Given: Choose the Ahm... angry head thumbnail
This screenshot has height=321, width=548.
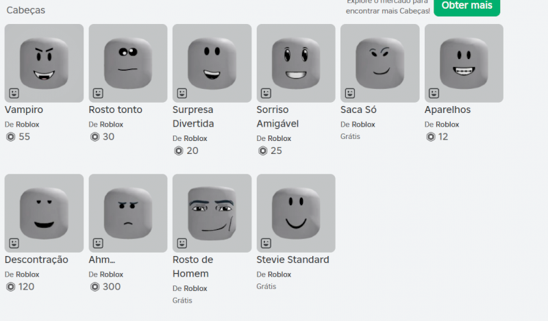Looking at the screenshot, I should [128, 213].
